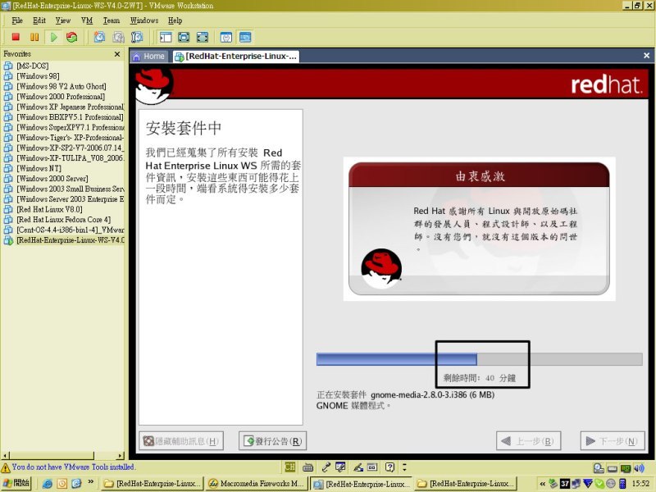Select [MS-DOS] in Favorites
Image resolution: width=656 pixels, height=492 pixels.
(33, 66)
